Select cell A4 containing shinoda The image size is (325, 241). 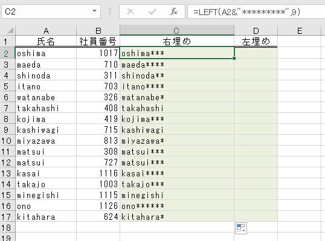coord(46,76)
